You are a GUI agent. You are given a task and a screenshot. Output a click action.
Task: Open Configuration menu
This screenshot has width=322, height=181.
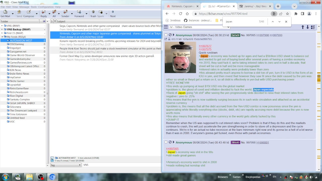coord(46,7)
